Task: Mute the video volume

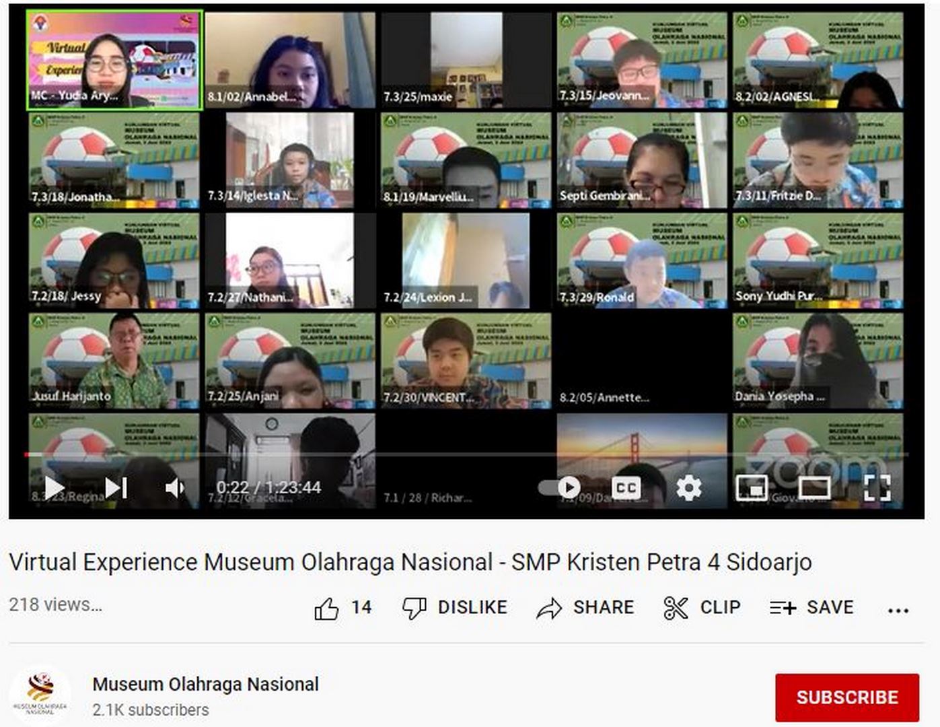Action: pos(175,487)
